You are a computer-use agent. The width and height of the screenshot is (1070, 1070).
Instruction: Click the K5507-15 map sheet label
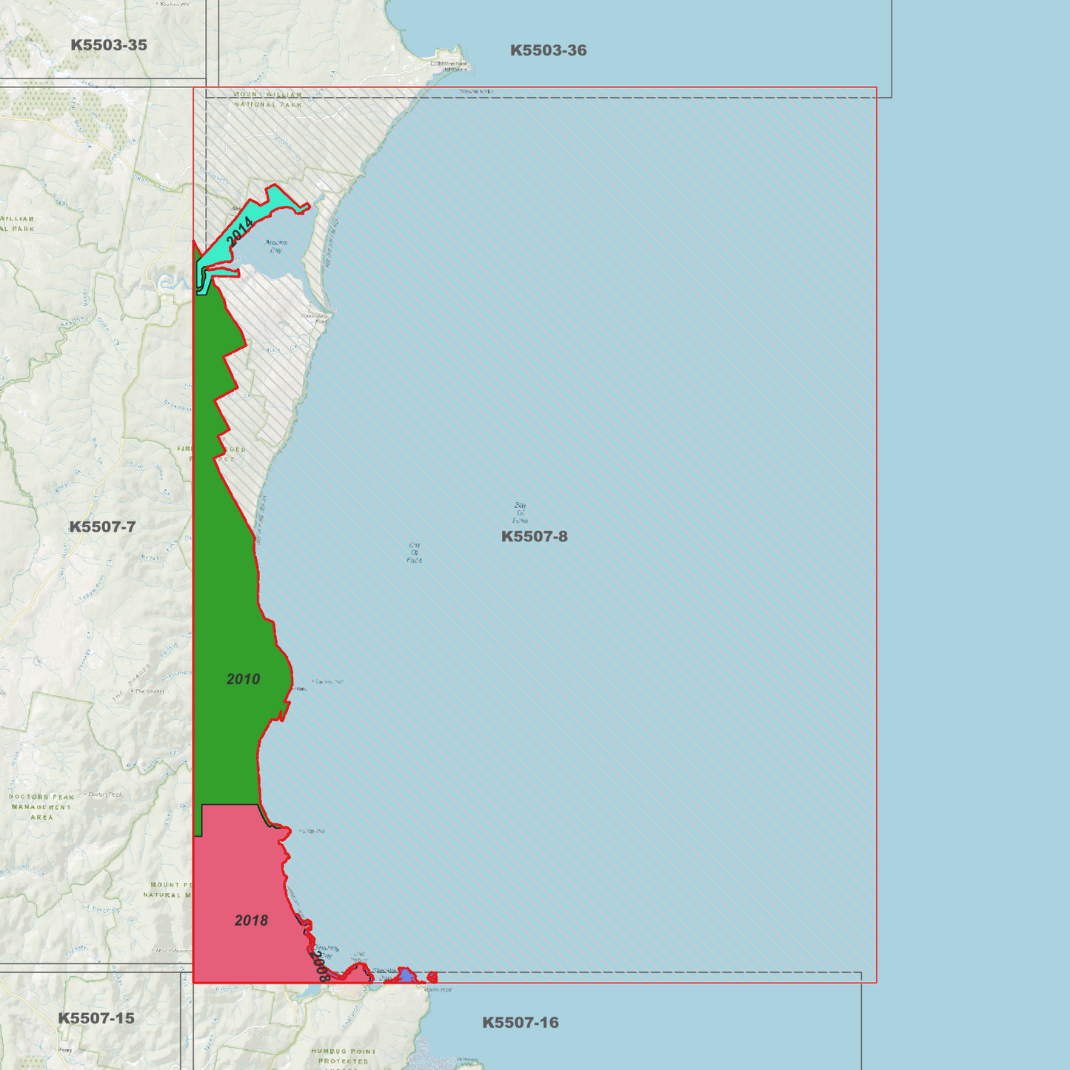click(x=96, y=1018)
